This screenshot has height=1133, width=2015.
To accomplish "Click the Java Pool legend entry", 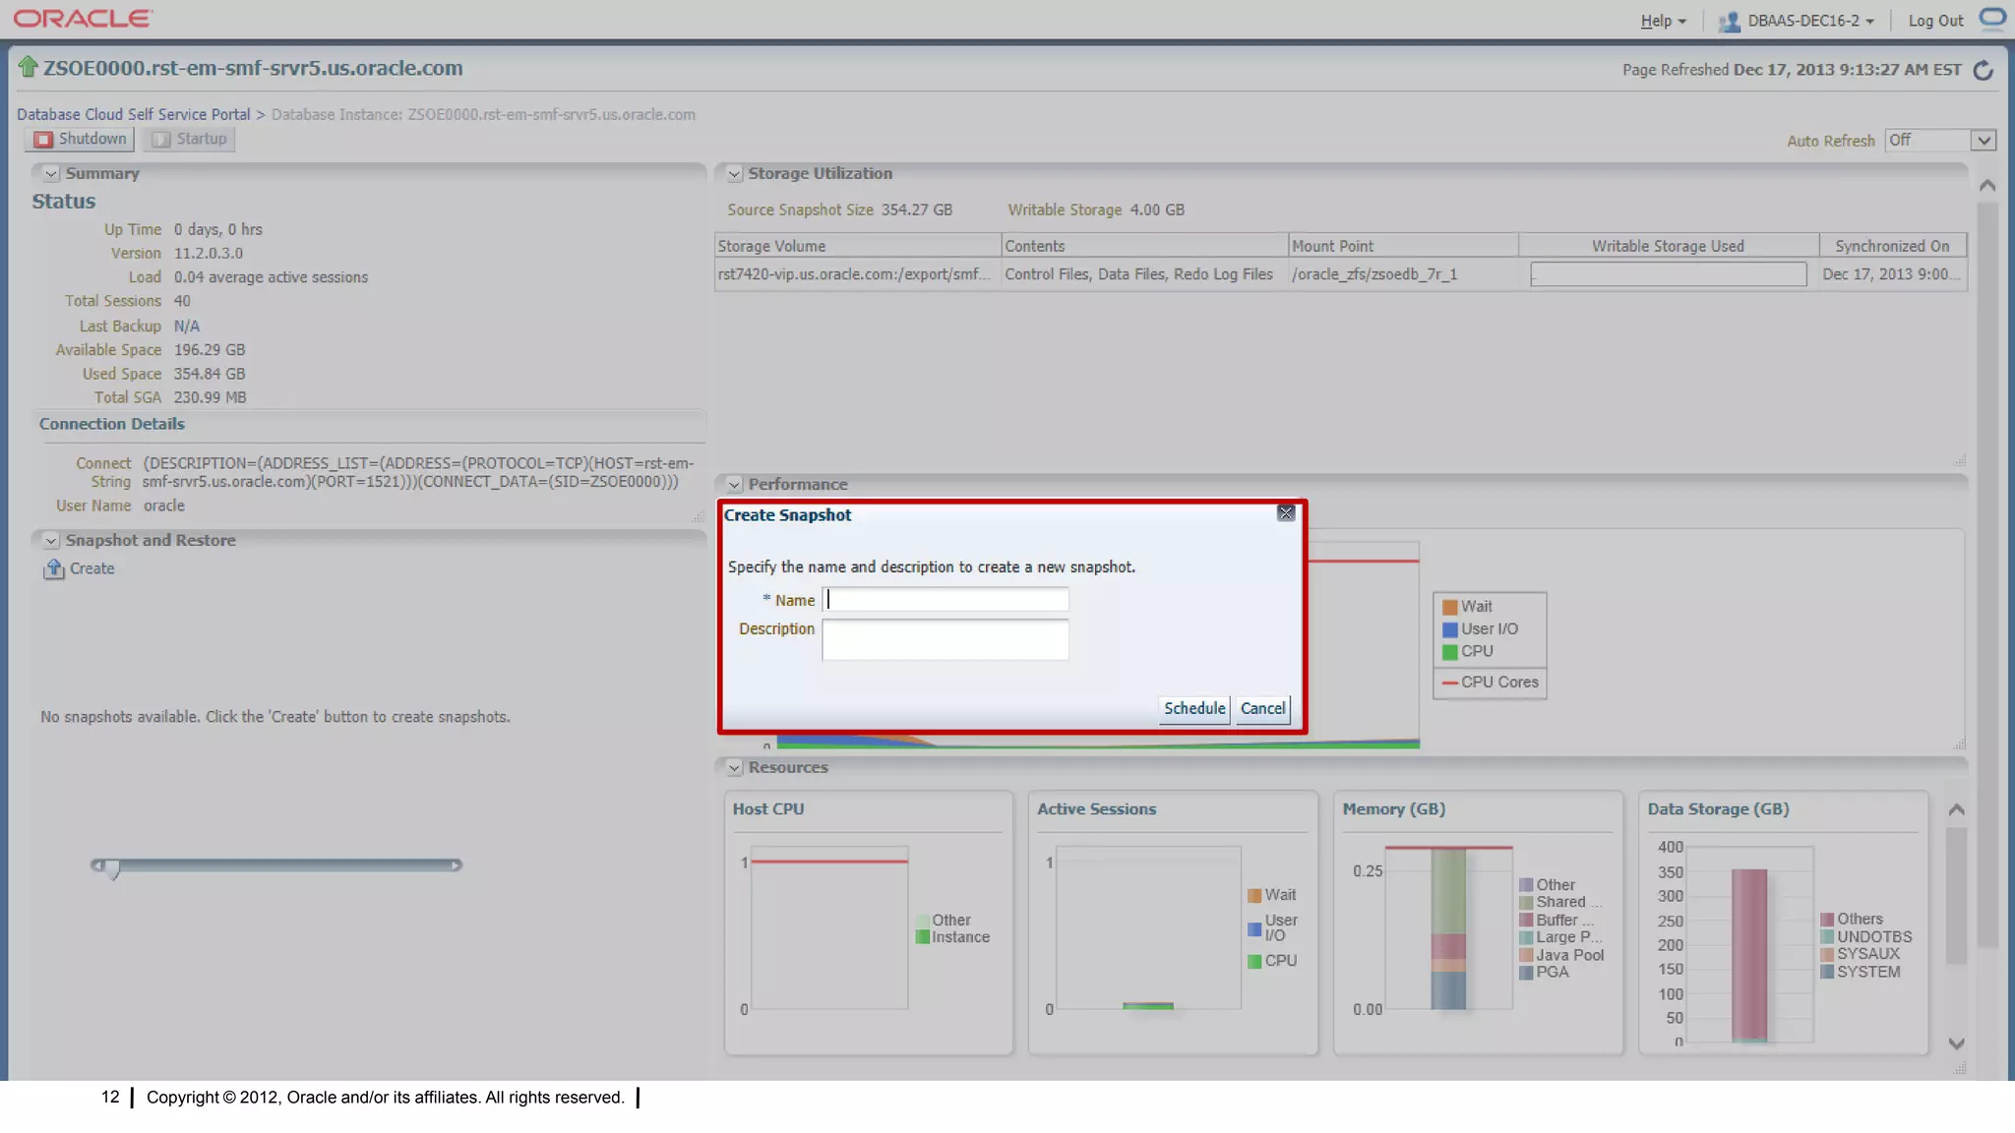I will [1561, 955].
